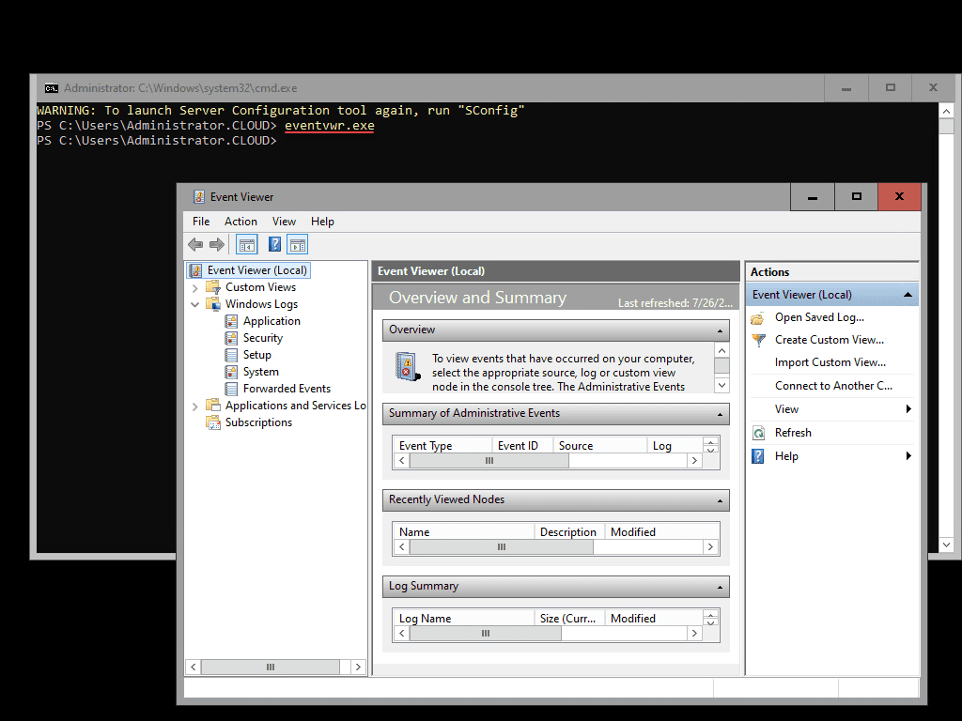Open the File menu

click(201, 222)
